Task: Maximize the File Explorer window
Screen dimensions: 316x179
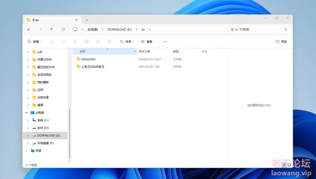Action: click(276, 18)
